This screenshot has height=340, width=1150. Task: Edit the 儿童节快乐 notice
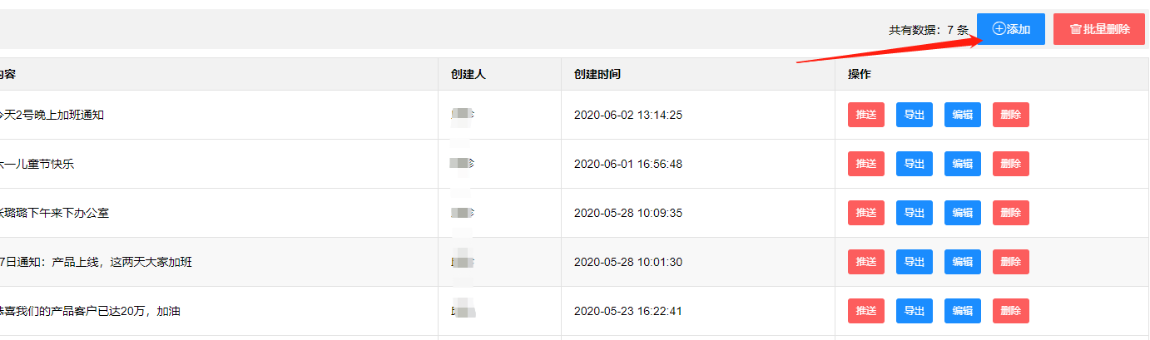[962, 164]
